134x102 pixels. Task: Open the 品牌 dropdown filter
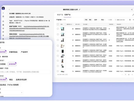click(96, 20)
